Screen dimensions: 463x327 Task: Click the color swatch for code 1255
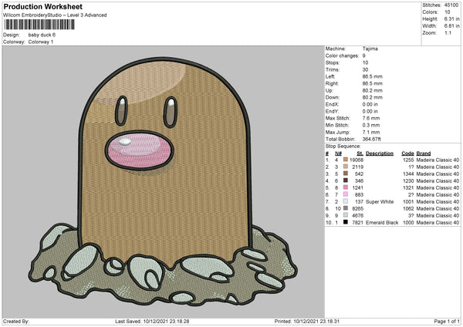tap(346, 160)
